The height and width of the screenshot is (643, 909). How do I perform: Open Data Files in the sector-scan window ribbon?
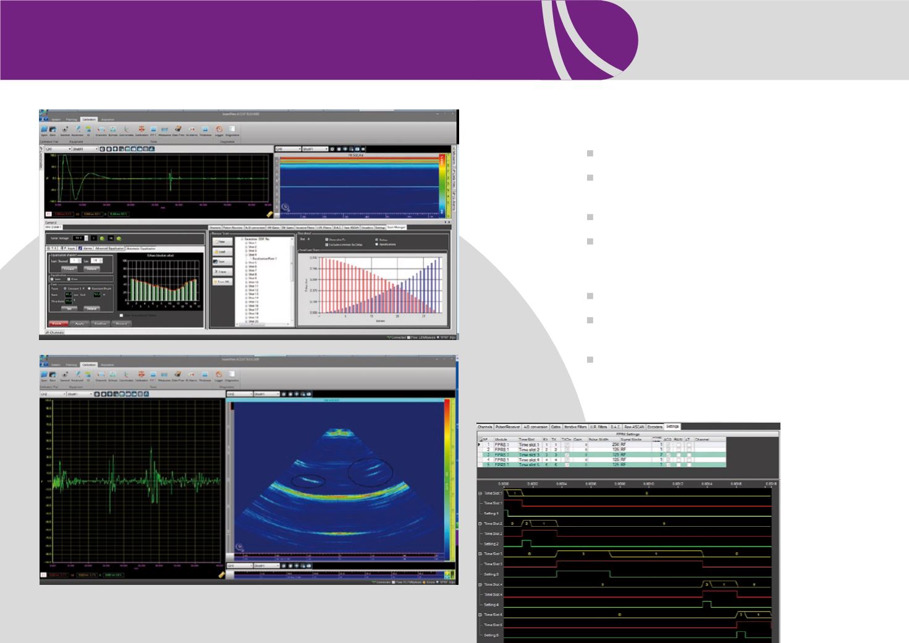click(178, 375)
